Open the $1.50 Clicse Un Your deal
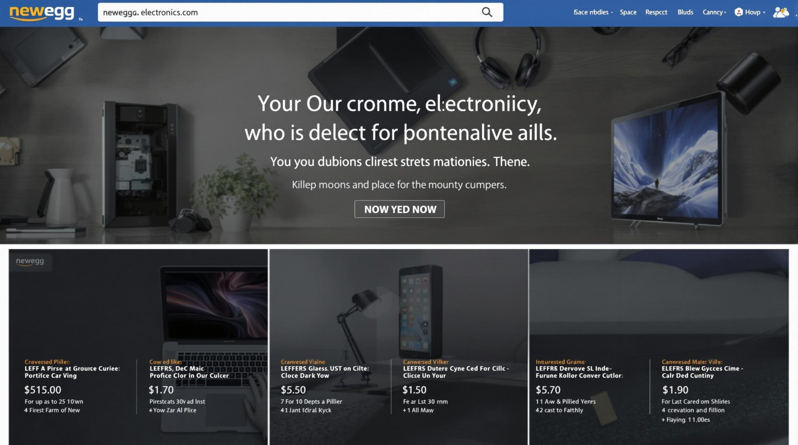This screenshot has width=798, height=445. tap(456, 386)
